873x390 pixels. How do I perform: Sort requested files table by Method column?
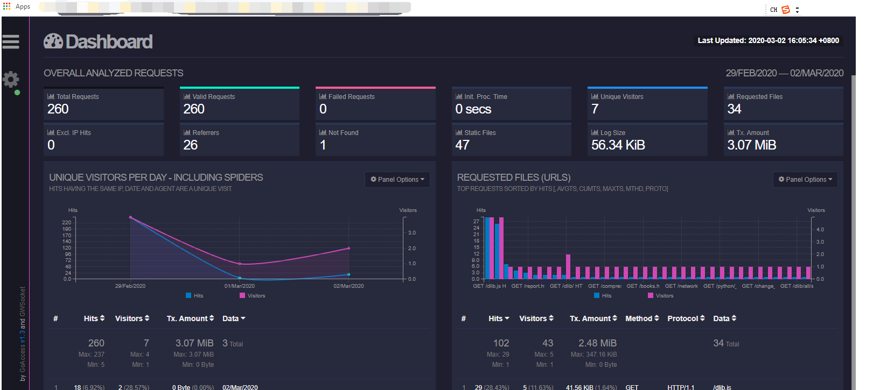coord(642,318)
